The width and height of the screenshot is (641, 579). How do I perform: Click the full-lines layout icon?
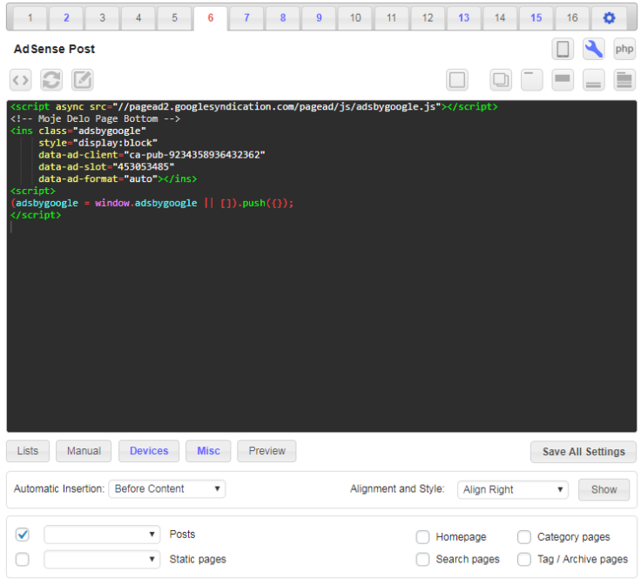624,80
